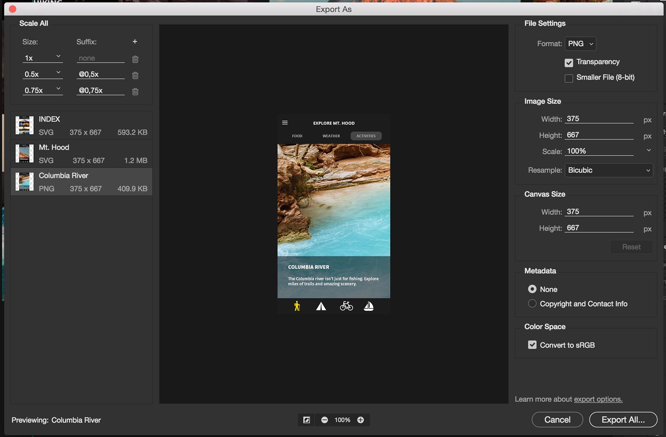Disable the Transparency checkbox
Viewport: 666px width, 437px height.
click(x=569, y=63)
